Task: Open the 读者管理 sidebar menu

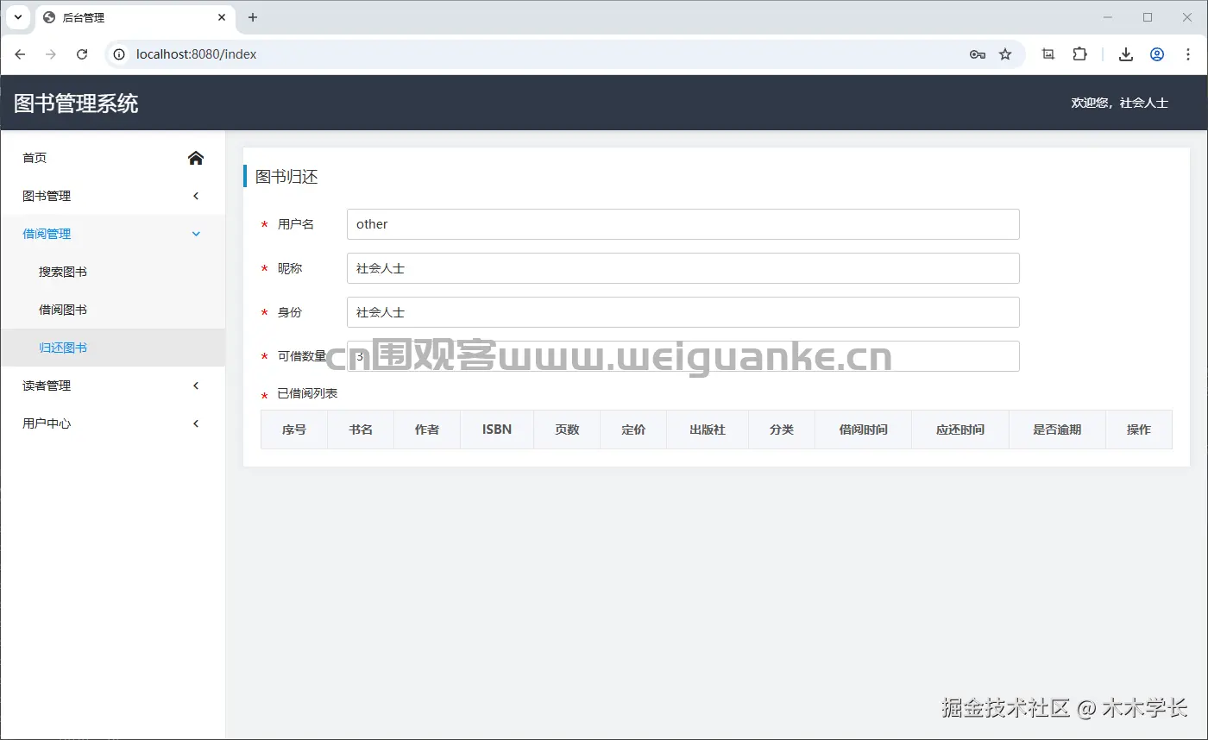Action: [x=113, y=386]
